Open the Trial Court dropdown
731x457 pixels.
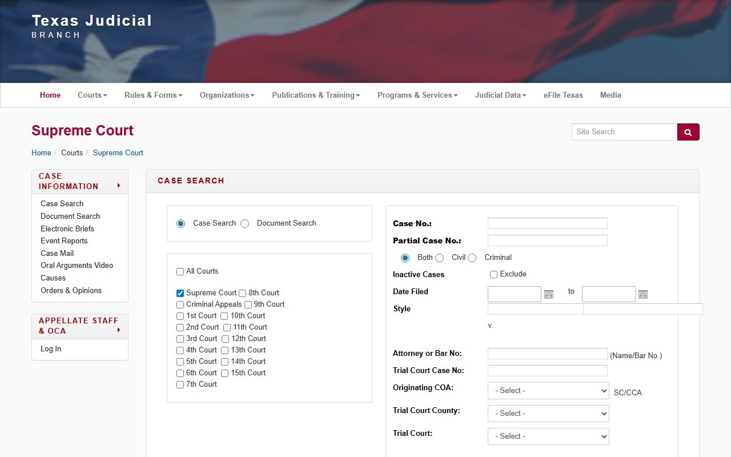point(548,436)
